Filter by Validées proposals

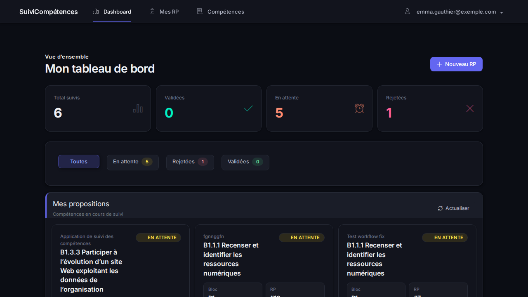(245, 162)
